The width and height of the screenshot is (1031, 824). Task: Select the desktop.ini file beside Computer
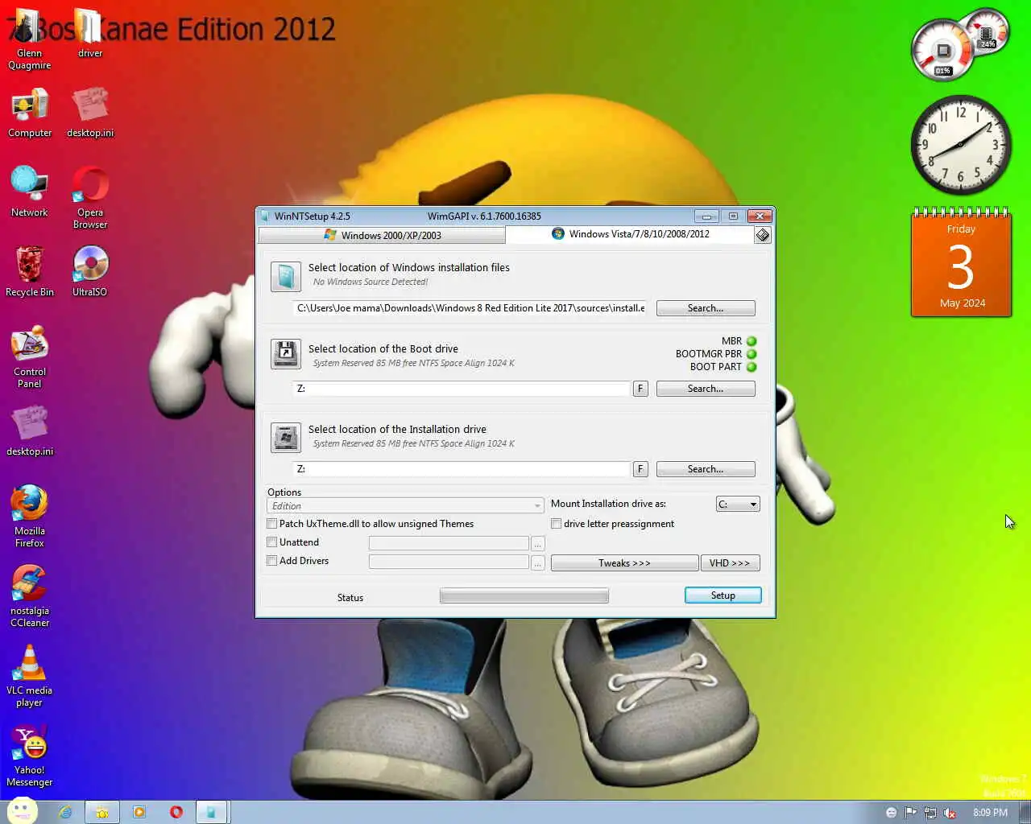[90, 113]
